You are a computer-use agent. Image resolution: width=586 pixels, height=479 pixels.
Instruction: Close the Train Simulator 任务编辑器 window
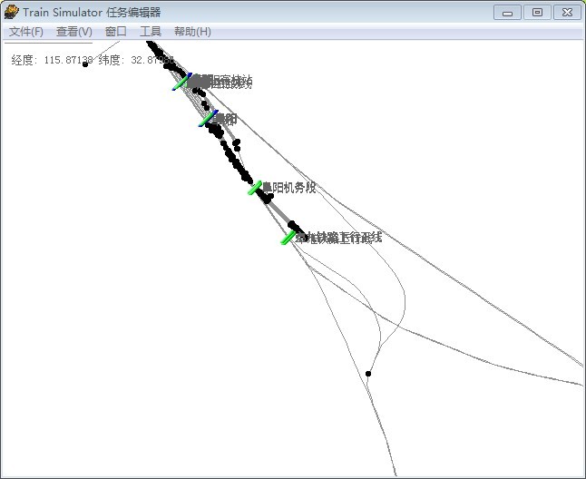tap(567, 12)
